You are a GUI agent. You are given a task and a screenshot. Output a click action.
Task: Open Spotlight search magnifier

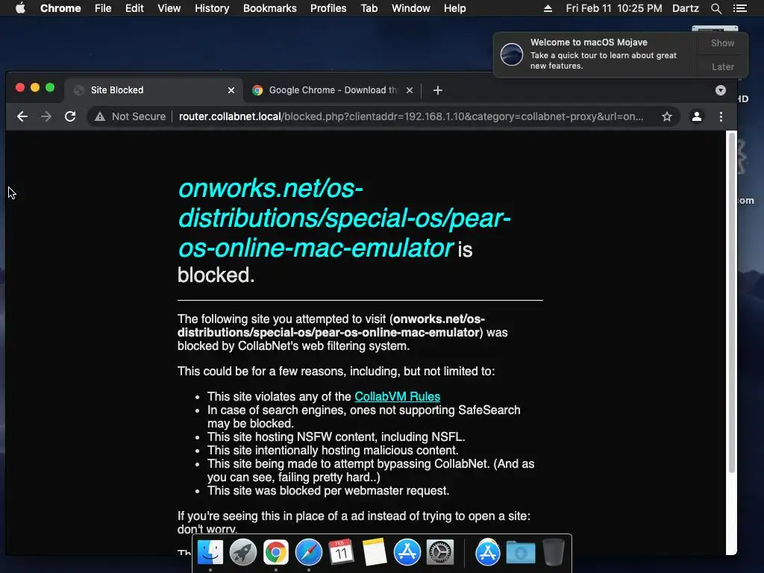point(716,8)
